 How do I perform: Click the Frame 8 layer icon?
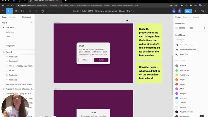click(x=4, y=52)
